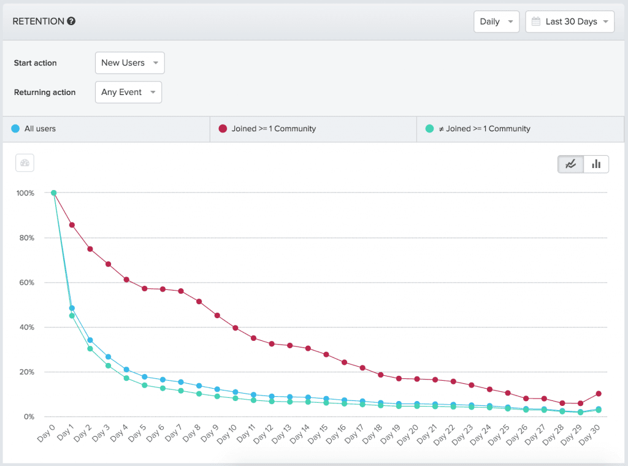Click the Start action label

[35, 63]
